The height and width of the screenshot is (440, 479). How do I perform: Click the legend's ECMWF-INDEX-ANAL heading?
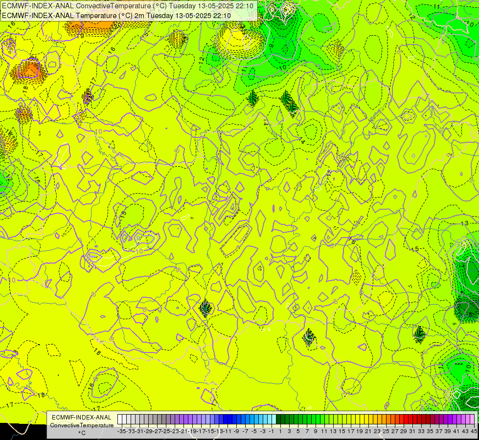pyautogui.click(x=82, y=418)
